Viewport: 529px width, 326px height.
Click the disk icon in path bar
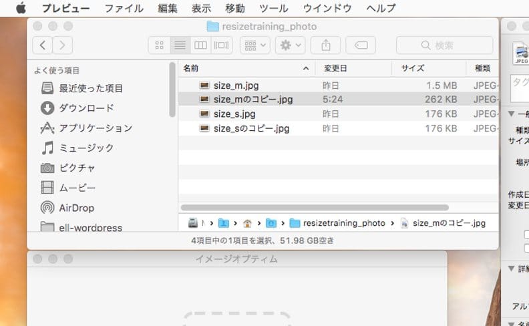[193, 222]
